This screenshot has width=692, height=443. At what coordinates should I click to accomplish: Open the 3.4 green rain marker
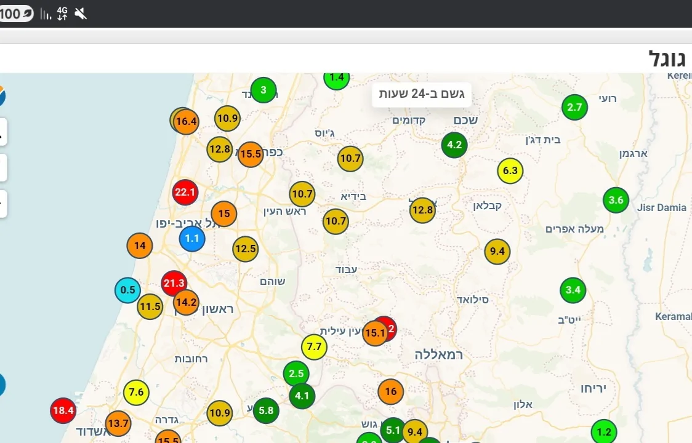(x=573, y=290)
